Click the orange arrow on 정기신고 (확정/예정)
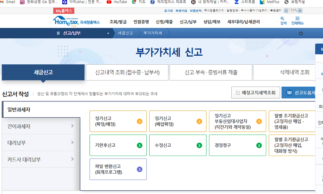Viewport: 323px width, 194px height. 139,121
